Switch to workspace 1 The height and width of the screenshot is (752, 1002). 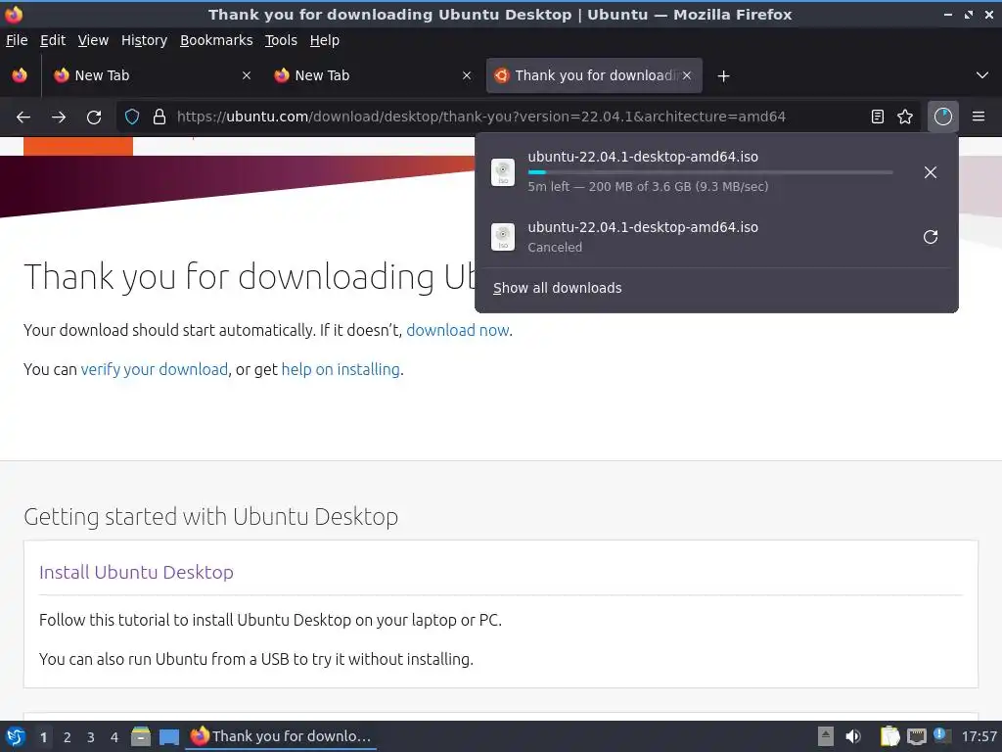coord(43,737)
